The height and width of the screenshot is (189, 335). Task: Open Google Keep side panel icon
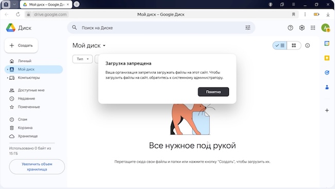[x=327, y=58]
